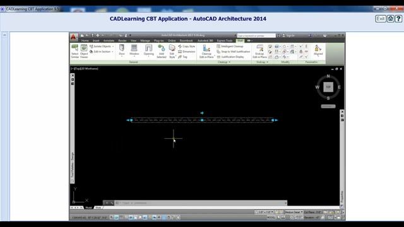Switch to the Express Tools ribbon tab
The width and height of the screenshot is (404, 227).
tap(225, 40)
